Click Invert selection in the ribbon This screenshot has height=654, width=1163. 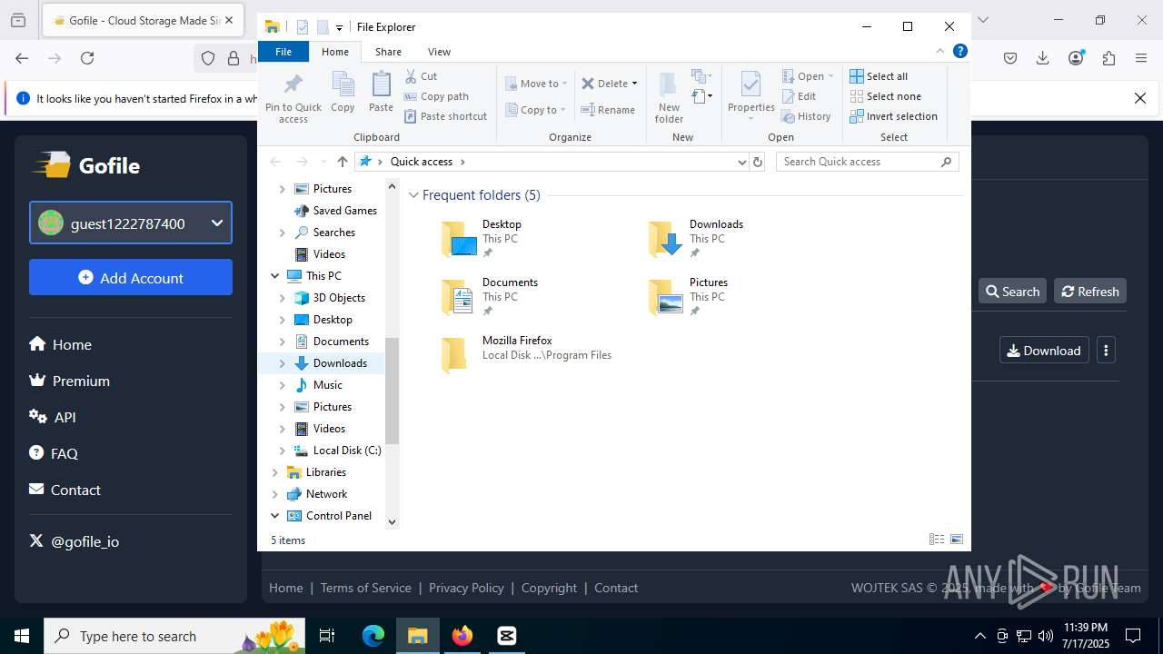click(x=893, y=116)
